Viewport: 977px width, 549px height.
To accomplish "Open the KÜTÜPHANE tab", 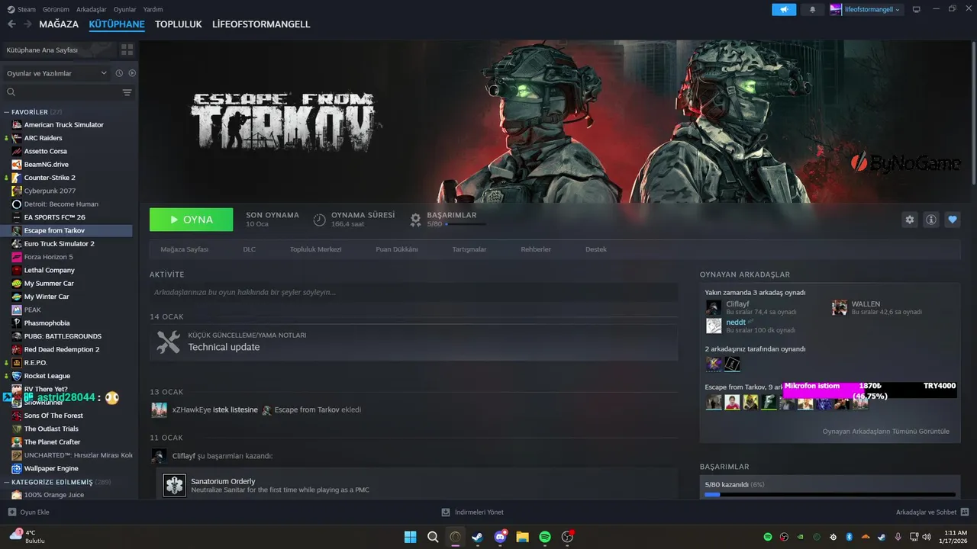I will click(117, 24).
